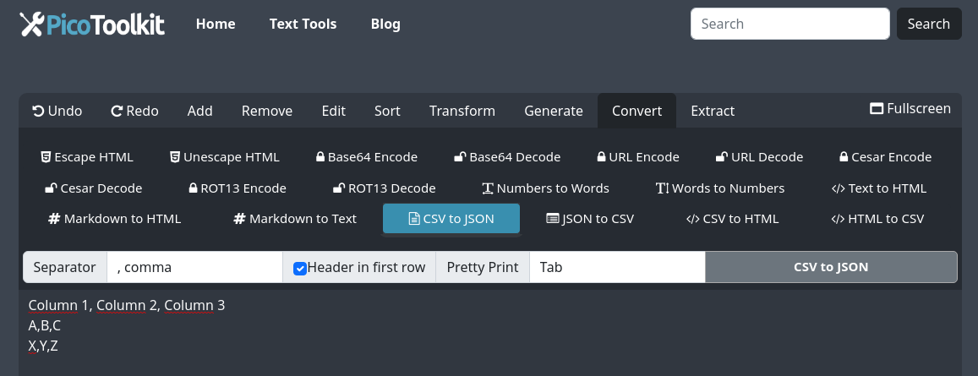Open the Edit tab
Image resolution: width=978 pixels, height=376 pixels.
pos(334,111)
